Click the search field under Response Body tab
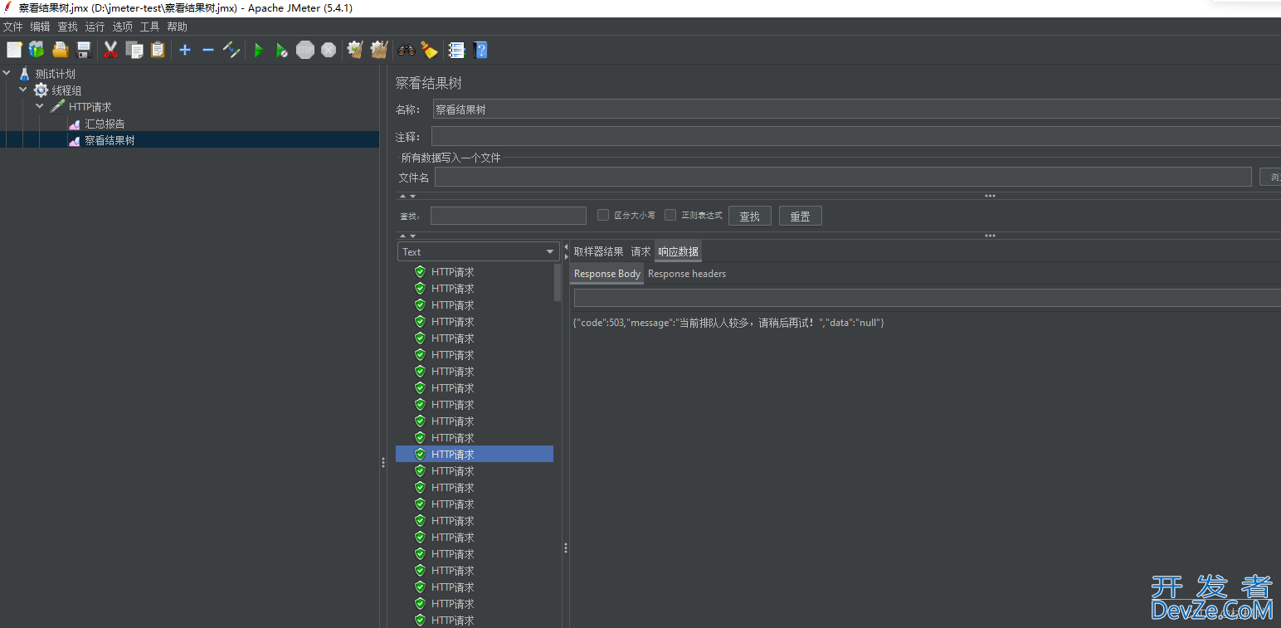1281x628 pixels. click(x=927, y=298)
